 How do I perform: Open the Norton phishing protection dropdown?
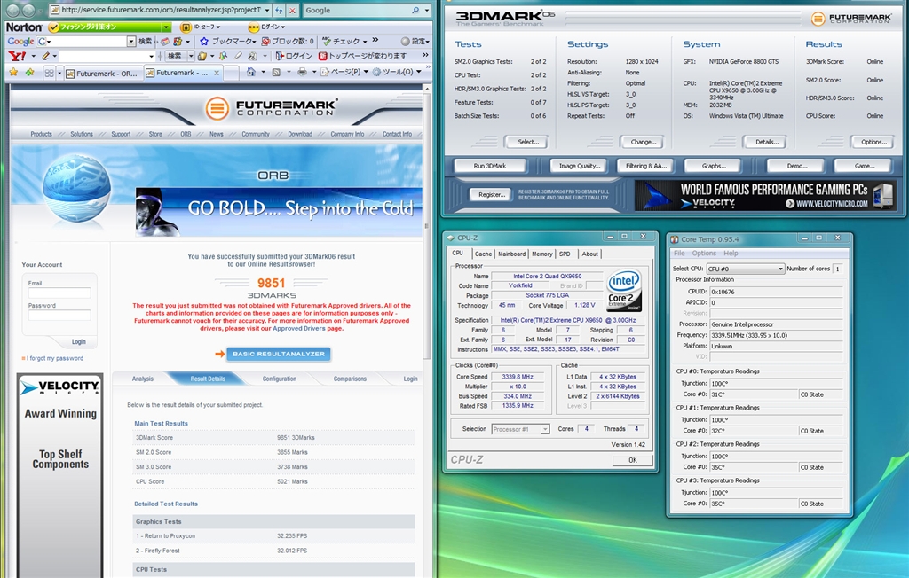click(166, 27)
